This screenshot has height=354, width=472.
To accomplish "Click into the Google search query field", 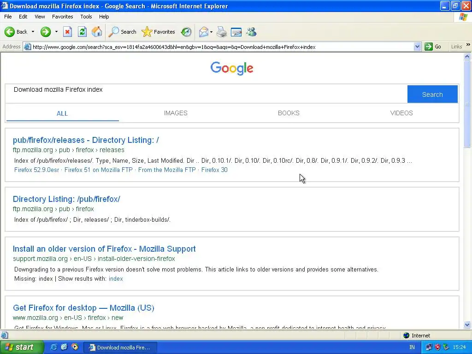I will pos(206,94).
